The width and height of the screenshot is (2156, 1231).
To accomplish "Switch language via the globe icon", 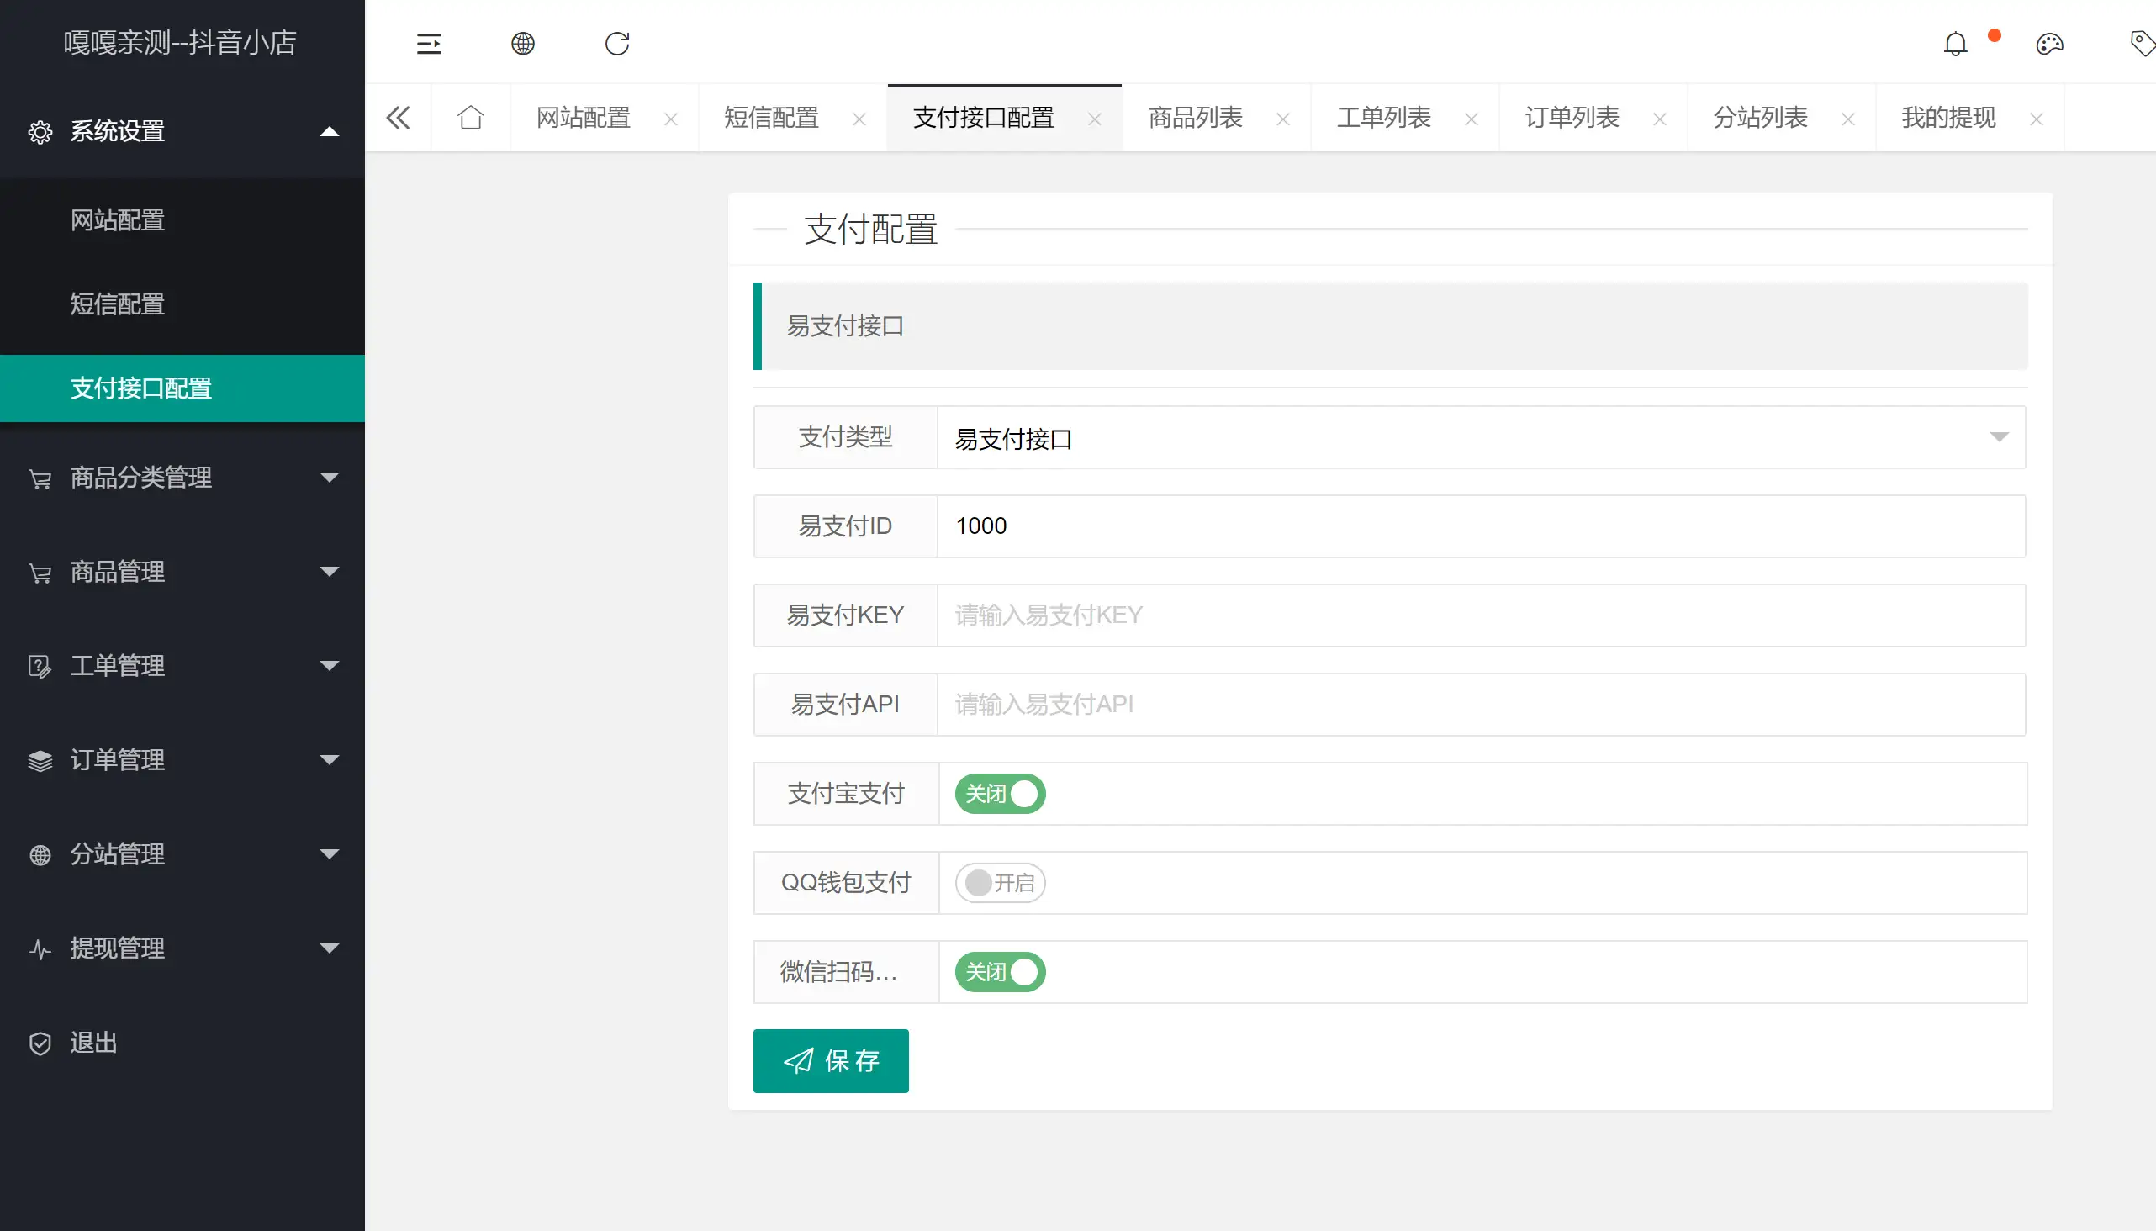I will tap(522, 43).
